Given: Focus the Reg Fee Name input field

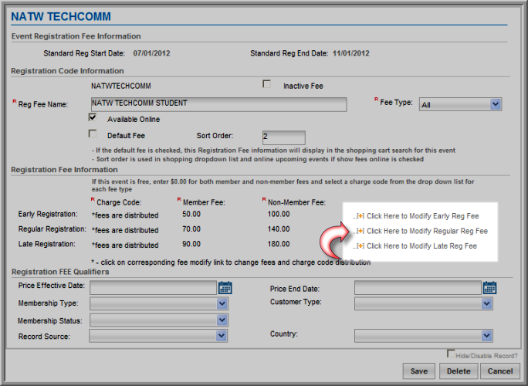Looking at the screenshot, I should pos(219,104).
